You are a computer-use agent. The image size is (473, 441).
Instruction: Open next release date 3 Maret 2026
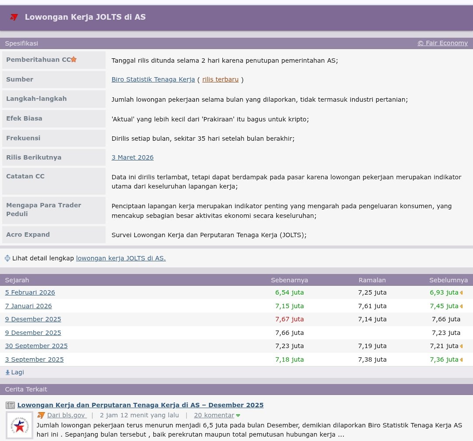click(x=132, y=157)
